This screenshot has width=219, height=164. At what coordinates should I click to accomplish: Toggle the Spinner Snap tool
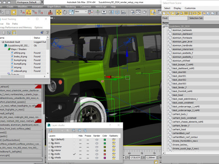click(x=41, y=12)
